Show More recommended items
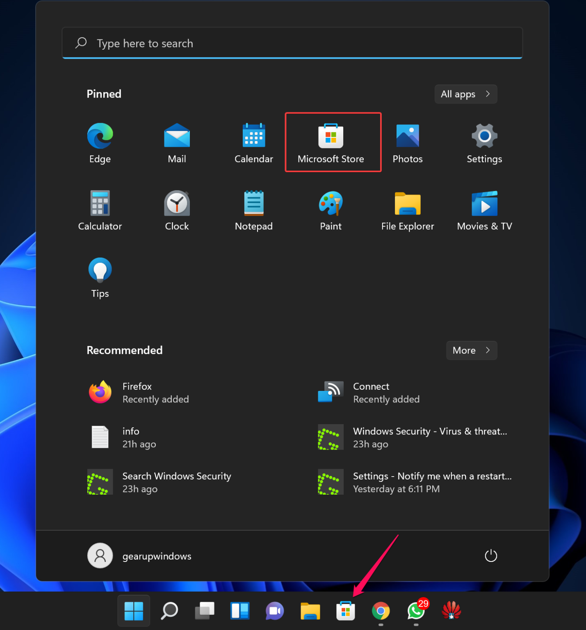Screen dimensions: 586x630 472,350
